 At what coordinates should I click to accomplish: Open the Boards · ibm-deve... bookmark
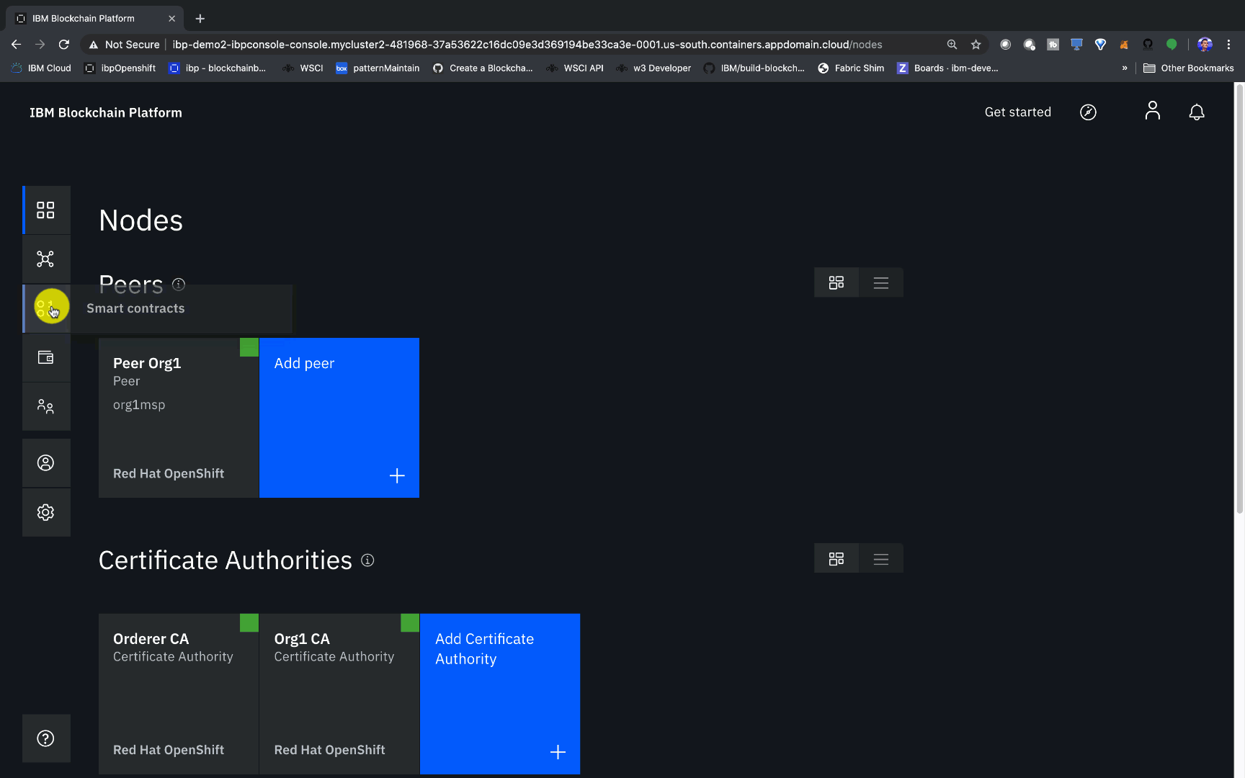coord(948,68)
